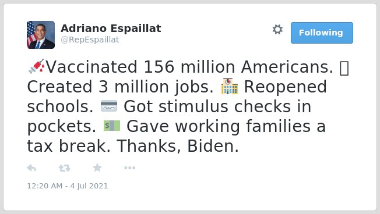Open Adriano Espaillat's profile picture
This screenshot has width=380, height=214.
pos(41,35)
